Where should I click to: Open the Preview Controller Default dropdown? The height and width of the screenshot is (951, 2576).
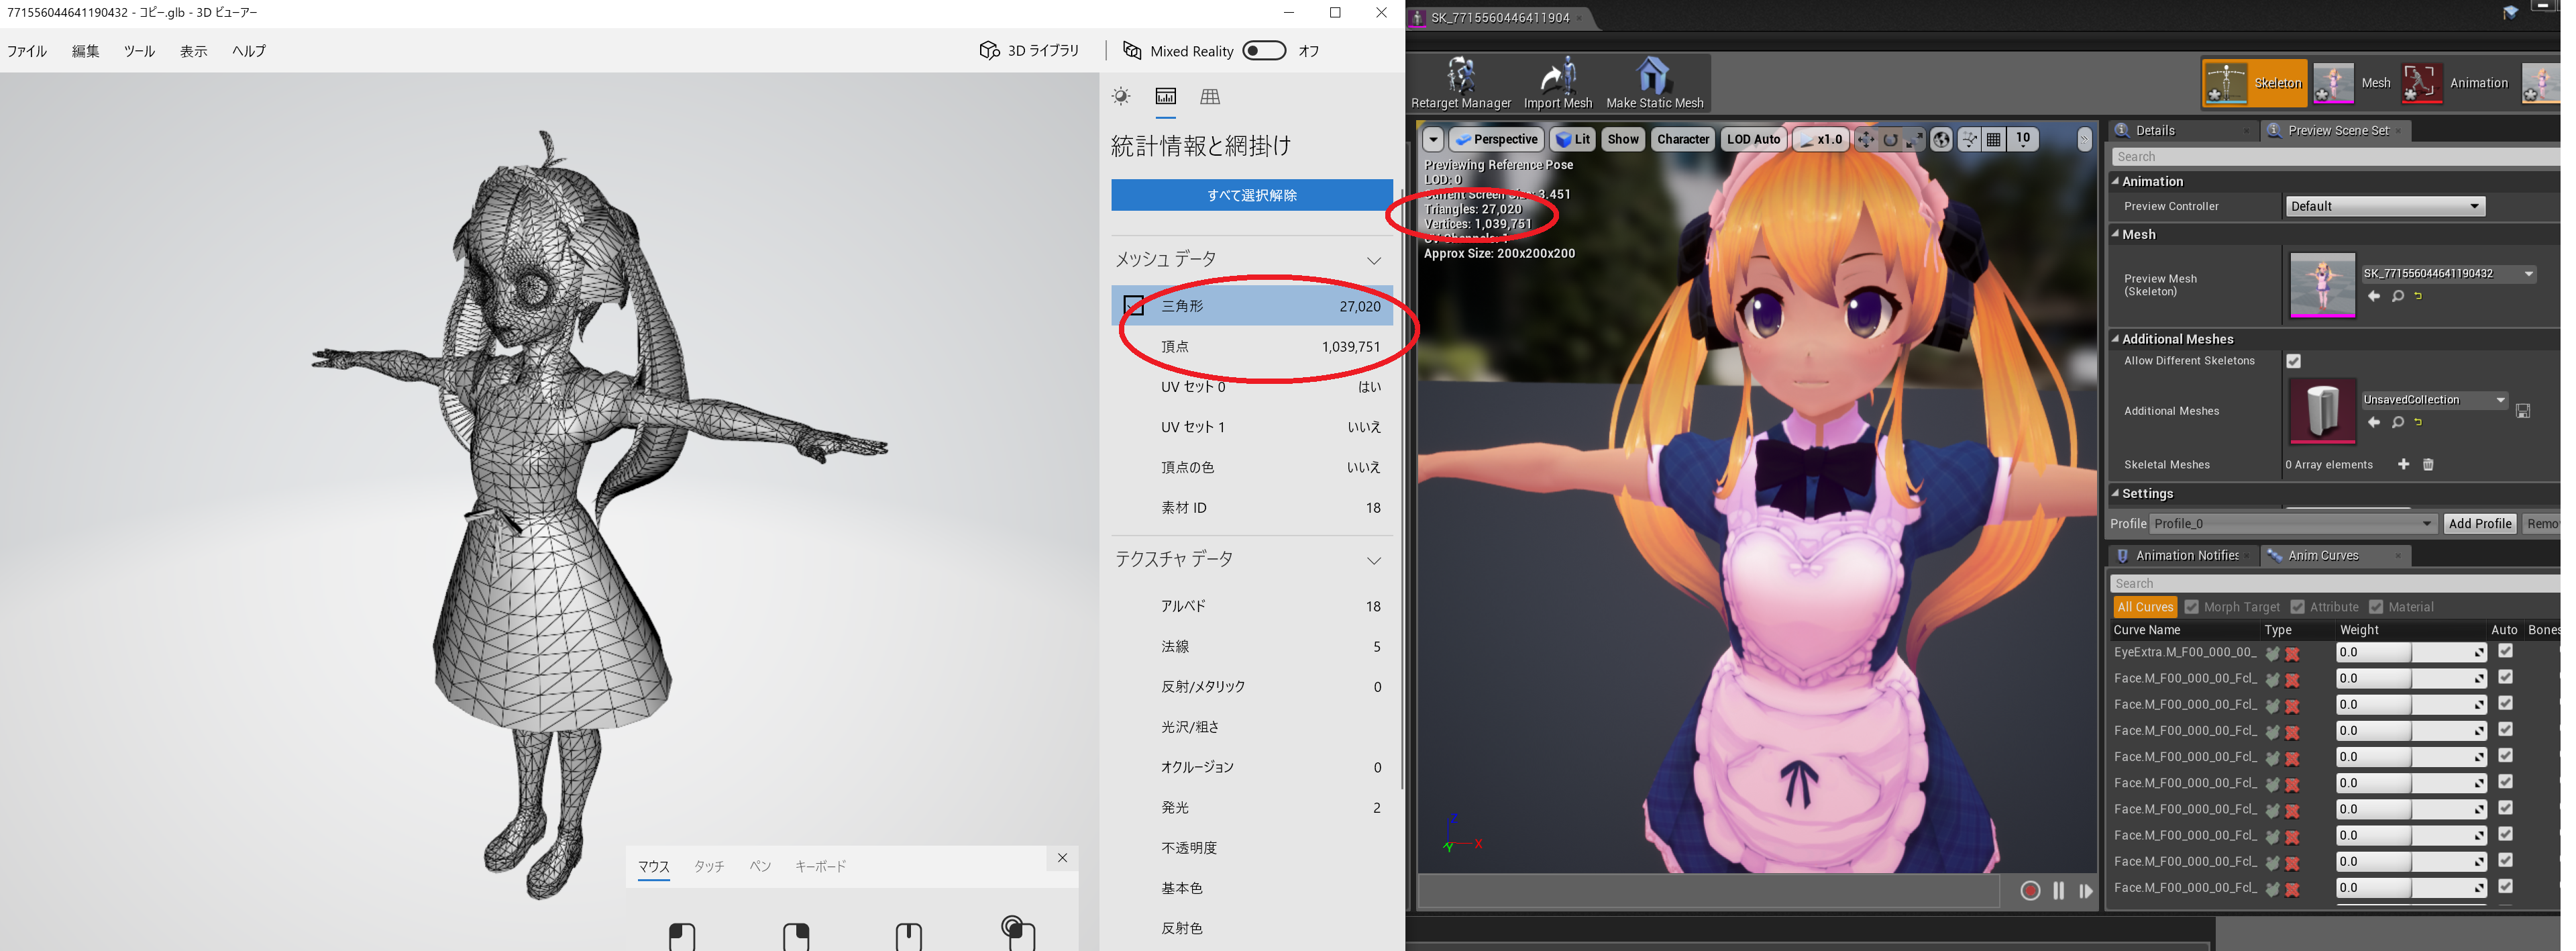(x=2384, y=207)
